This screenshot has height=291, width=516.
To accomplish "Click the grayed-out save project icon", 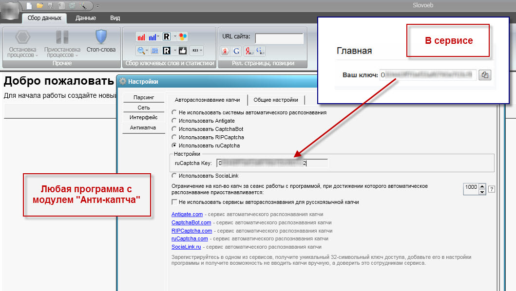I will click(50, 5).
